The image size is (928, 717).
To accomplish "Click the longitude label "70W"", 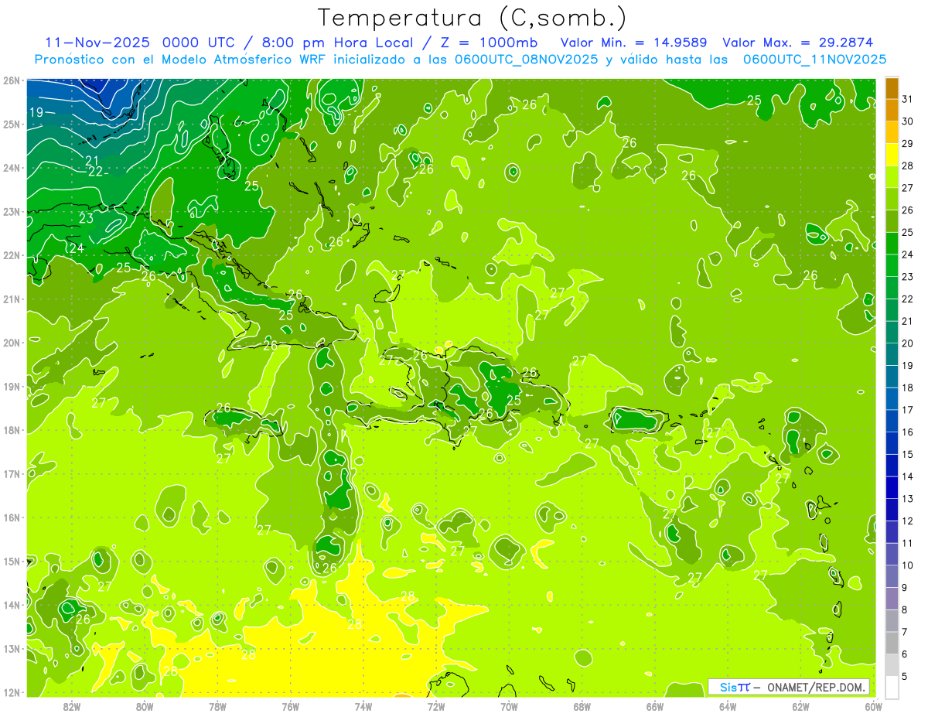I will click(509, 706).
